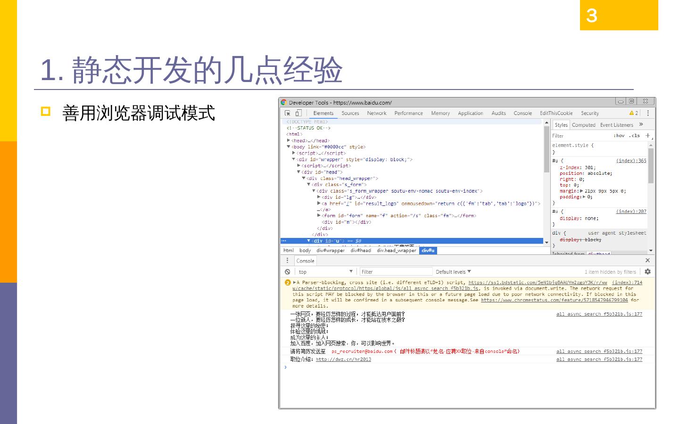Add a new style rule with plus icon

click(648, 136)
